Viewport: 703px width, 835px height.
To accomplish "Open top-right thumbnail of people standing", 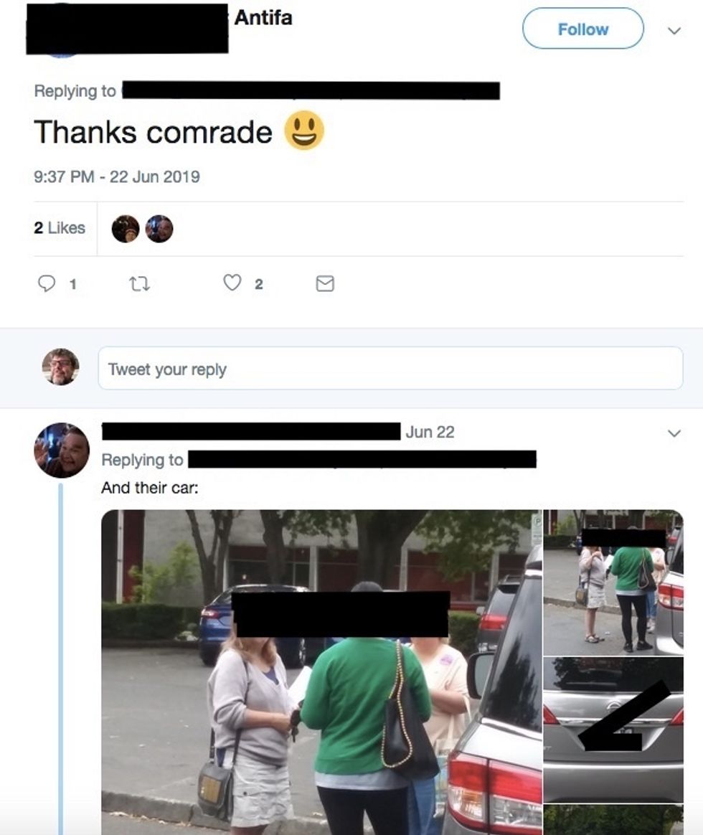I will [x=613, y=582].
